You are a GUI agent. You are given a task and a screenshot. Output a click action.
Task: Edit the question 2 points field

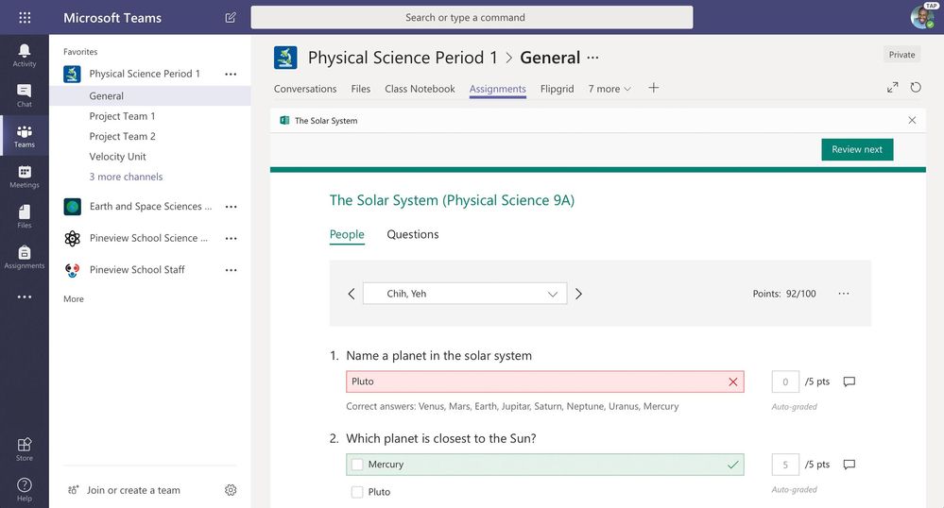[785, 465]
